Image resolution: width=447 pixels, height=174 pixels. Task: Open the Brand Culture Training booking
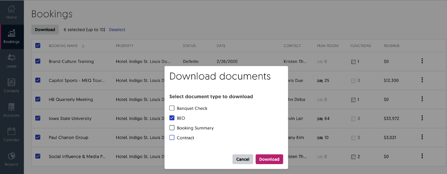tap(71, 61)
